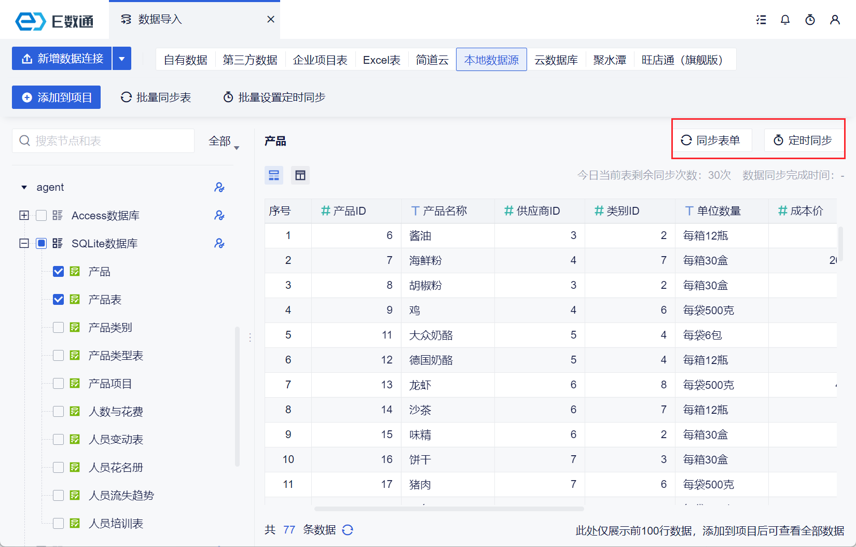Click the table icon next to 产品项目
The image size is (856, 547).
coord(75,383)
